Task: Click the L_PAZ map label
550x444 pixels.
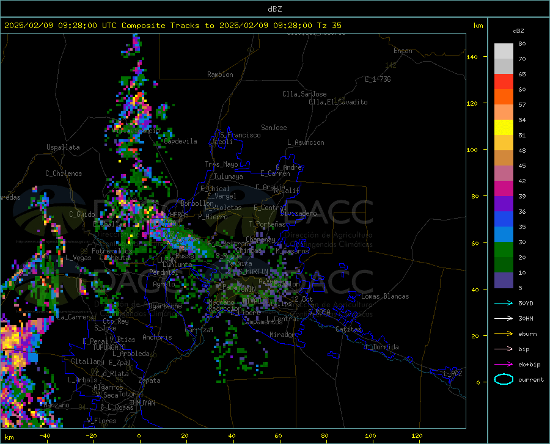Action: (x=453, y=374)
